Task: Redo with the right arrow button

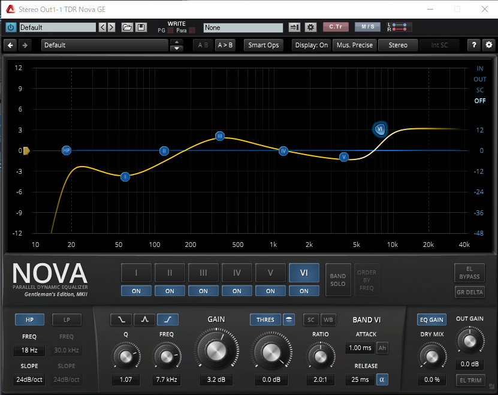Action: click(x=25, y=45)
